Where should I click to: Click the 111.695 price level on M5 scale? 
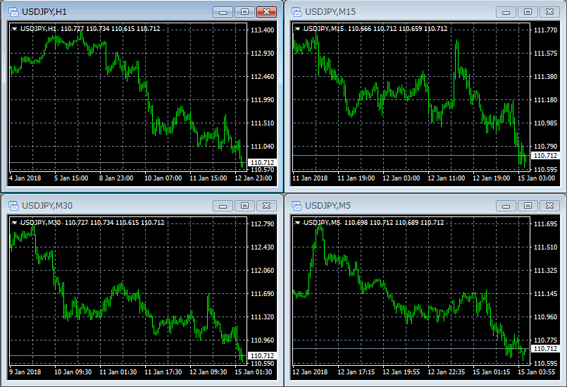(x=546, y=223)
